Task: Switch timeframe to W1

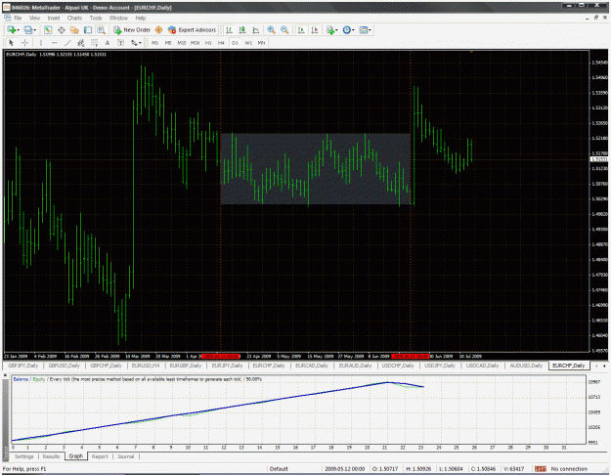Action: click(248, 43)
